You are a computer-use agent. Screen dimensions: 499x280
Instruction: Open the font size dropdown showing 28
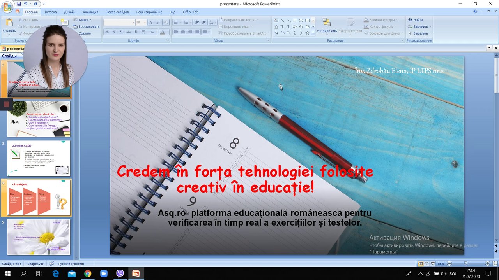click(x=145, y=23)
